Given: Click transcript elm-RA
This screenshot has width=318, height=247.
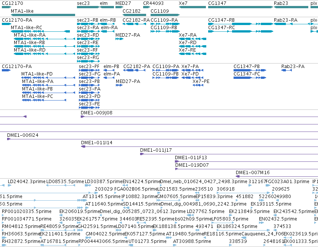Looking at the screenshot, I should pyautogui.click(x=108, y=31).
